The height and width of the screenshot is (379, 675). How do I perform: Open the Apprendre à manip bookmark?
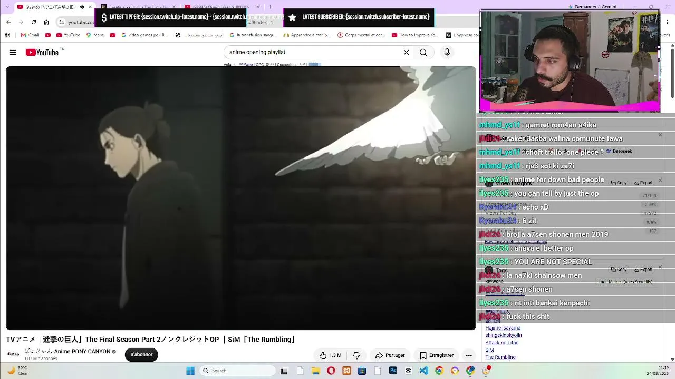(x=307, y=35)
